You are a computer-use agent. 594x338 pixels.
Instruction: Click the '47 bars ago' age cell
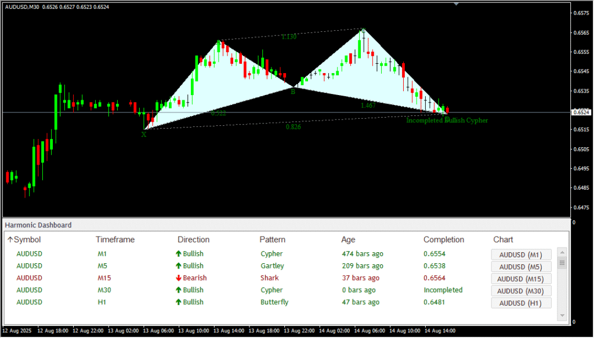tap(361, 303)
